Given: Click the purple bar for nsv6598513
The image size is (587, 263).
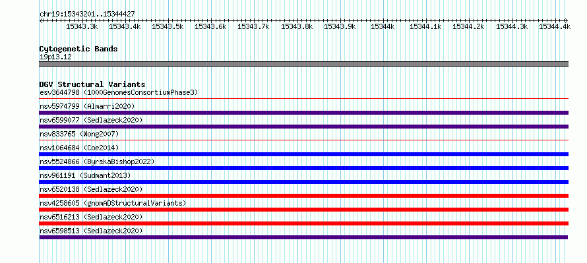Looking at the screenshot, I should (x=303, y=237).
